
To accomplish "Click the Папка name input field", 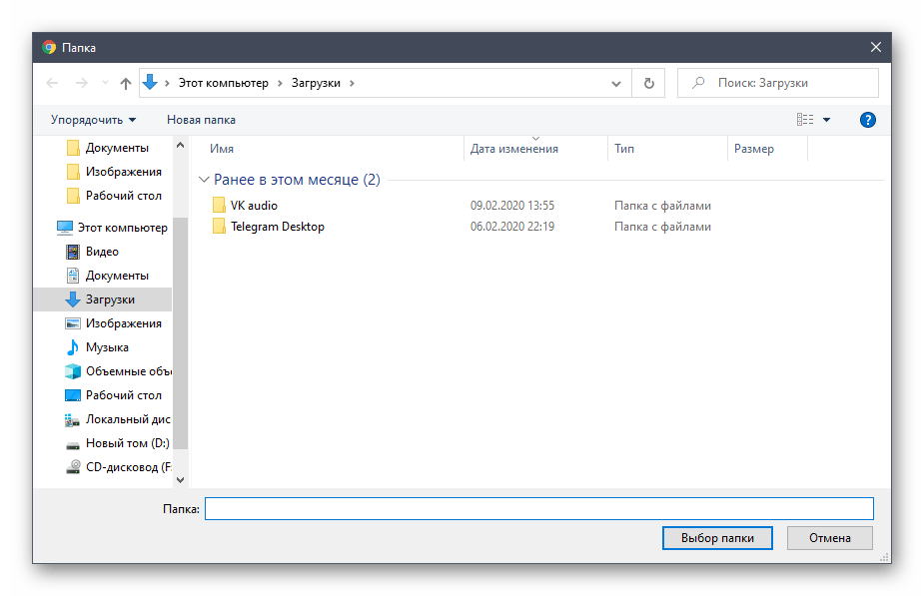I will [538, 509].
